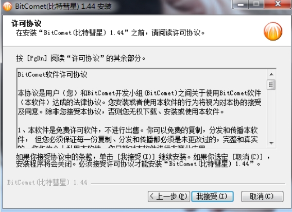The image size is (292, 212).
Task: Click the bold 许可协议 header title
Action: point(26,24)
